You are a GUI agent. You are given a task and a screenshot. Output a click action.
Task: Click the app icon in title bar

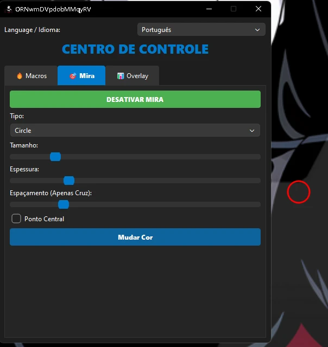(x=9, y=9)
